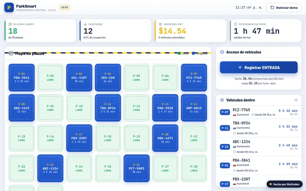This screenshot has height=191, width=306.
Task: Select free space P-22
Action: point(21,168)
